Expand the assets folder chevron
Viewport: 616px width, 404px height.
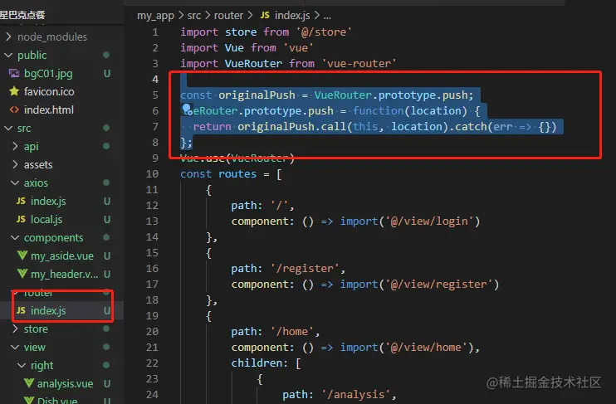(x=15, y=164)
